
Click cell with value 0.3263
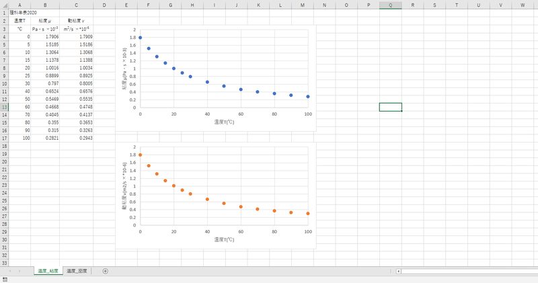tap(76, 130)
